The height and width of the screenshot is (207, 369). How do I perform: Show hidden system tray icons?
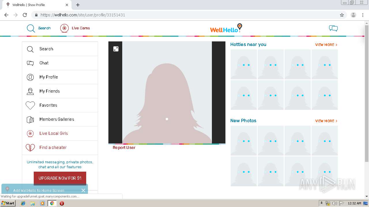321,203
